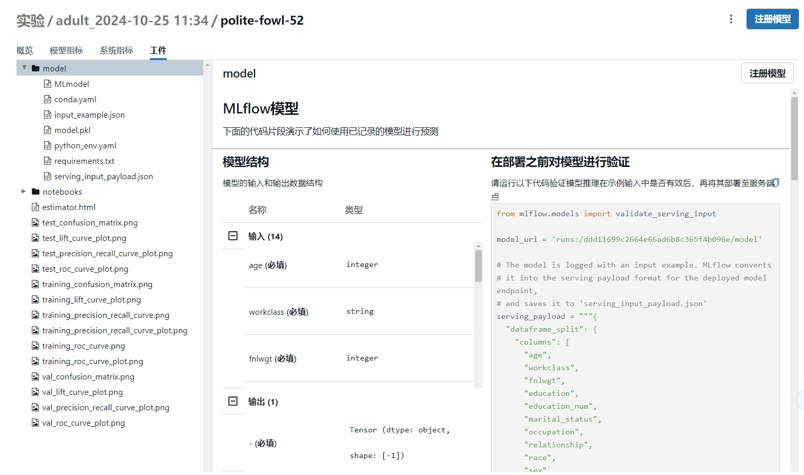Open training_precision_recall_curve_plot.png artifact
The height and width of the screenshot is (475, 804).
(x=115, y=330)
